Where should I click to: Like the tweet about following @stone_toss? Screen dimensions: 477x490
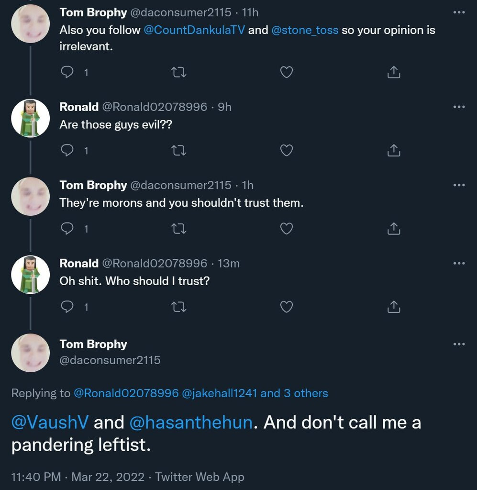[x=286, y=72]
